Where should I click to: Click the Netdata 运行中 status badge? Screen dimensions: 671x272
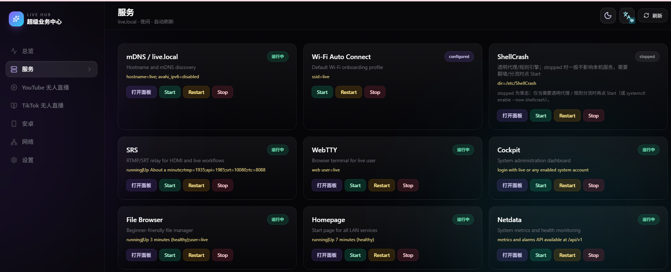(x=649, y=220)
